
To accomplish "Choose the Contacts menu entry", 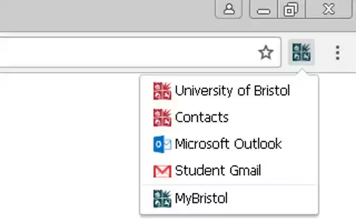I will (x=201, y=118).
